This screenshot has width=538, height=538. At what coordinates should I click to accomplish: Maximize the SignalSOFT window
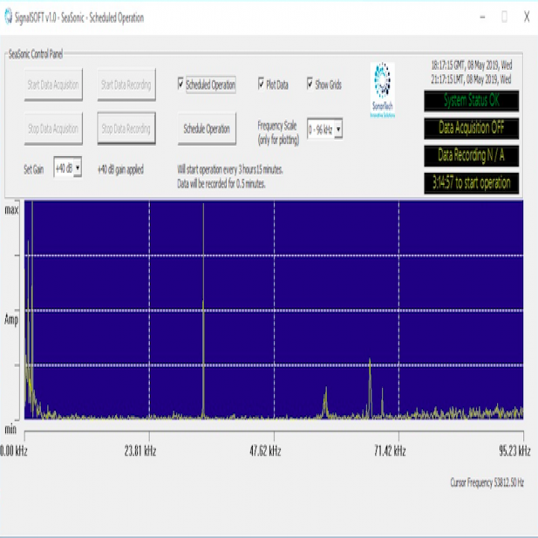pos(504,17)
